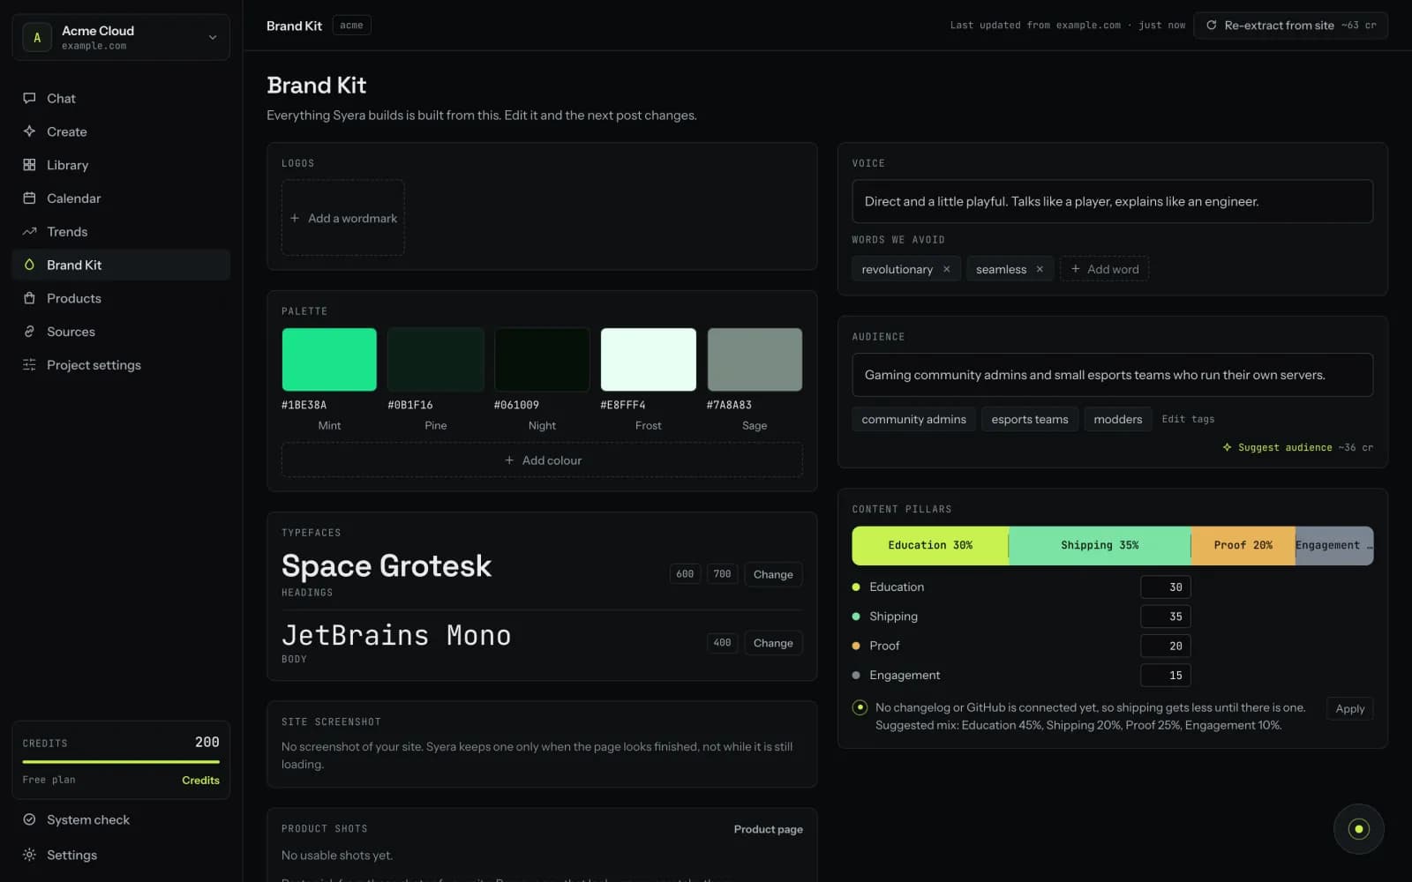The image size is (1412, 882).
Task: Click the Voice description text field
Action: 1112,202
